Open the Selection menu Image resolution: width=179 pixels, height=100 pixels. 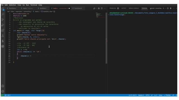pyautogui.click(x=13, y=5)
